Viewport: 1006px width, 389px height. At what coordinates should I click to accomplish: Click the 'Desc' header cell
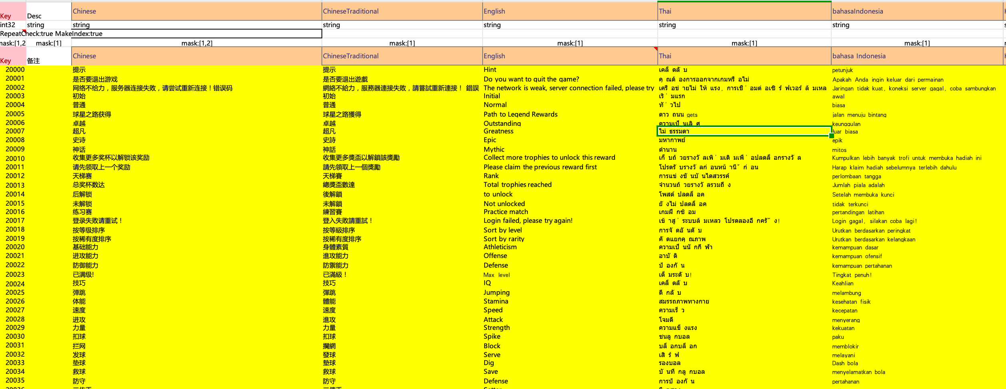(49, 11)
